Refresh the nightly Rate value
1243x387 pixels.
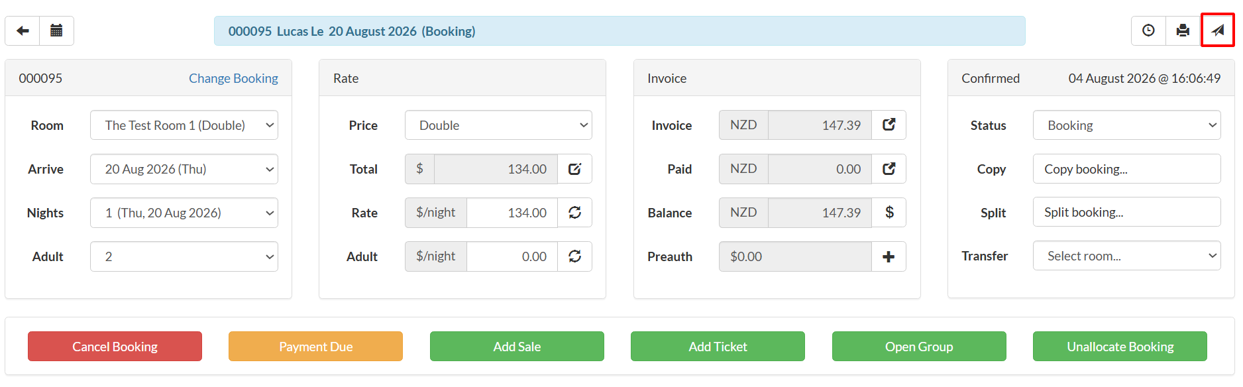pyautogui.click(x=574, y=213)
